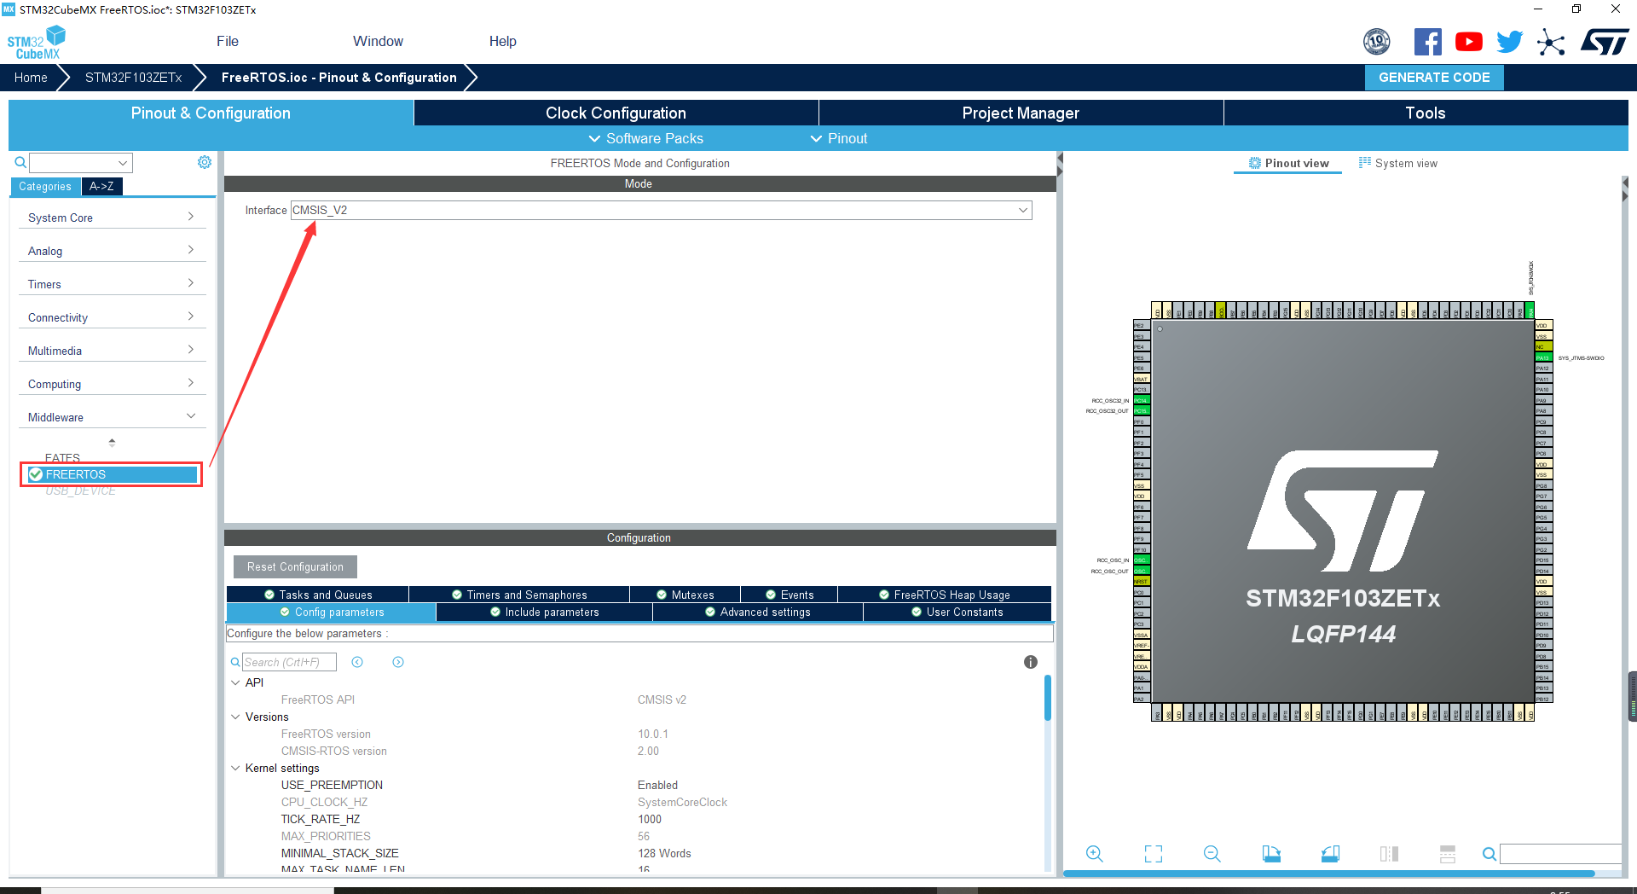
Task: Show the parameter information icon
Action: (1031, 662)
